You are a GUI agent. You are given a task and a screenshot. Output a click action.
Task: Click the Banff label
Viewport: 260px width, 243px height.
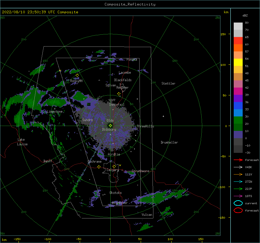48,161
